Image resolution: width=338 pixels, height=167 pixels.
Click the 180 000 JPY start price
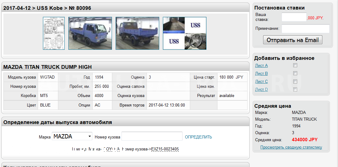231,77
